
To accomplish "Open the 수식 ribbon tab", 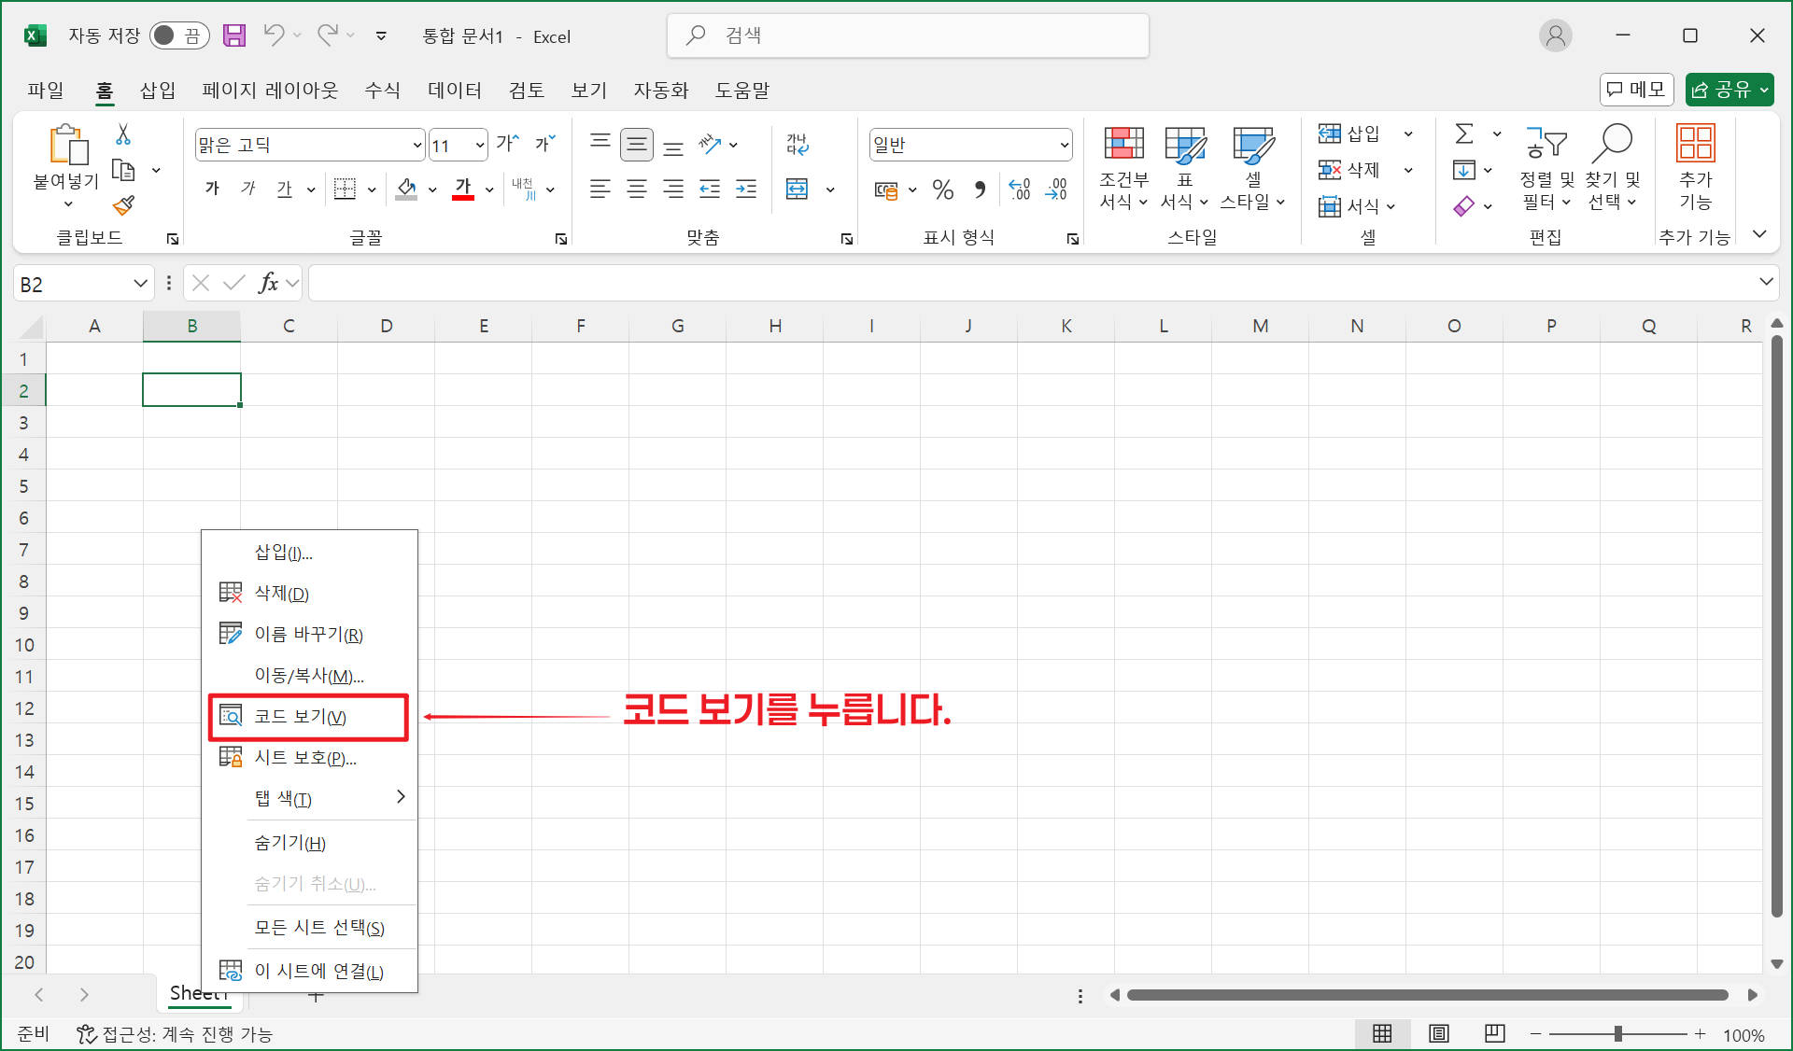I will click(382, 90).
